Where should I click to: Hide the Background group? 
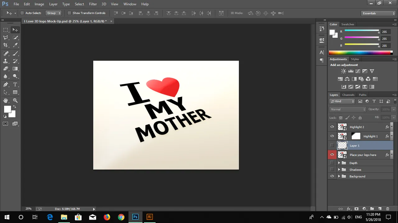point(332,176)
